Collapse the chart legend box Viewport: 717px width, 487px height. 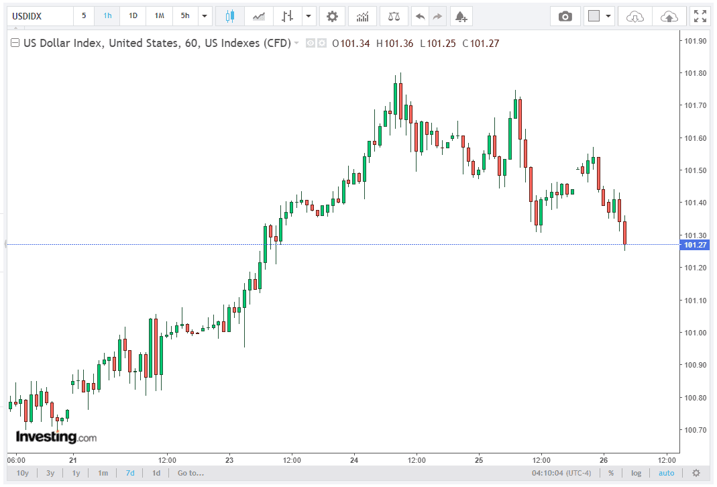pos(15,43)
